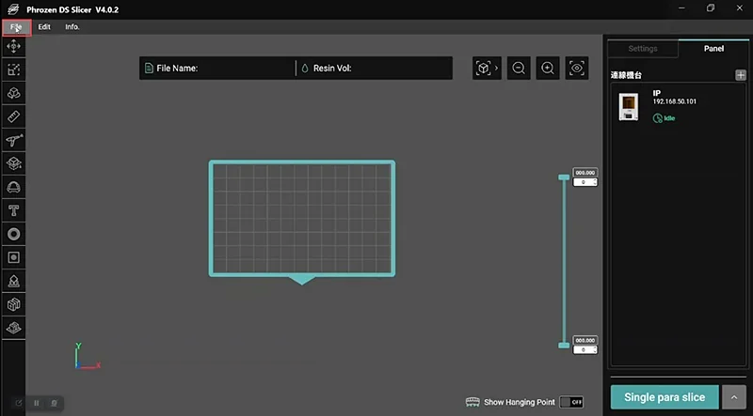Click the zoom in magnifier
Screen dimensions: 753x416
(x=548, y=68)
